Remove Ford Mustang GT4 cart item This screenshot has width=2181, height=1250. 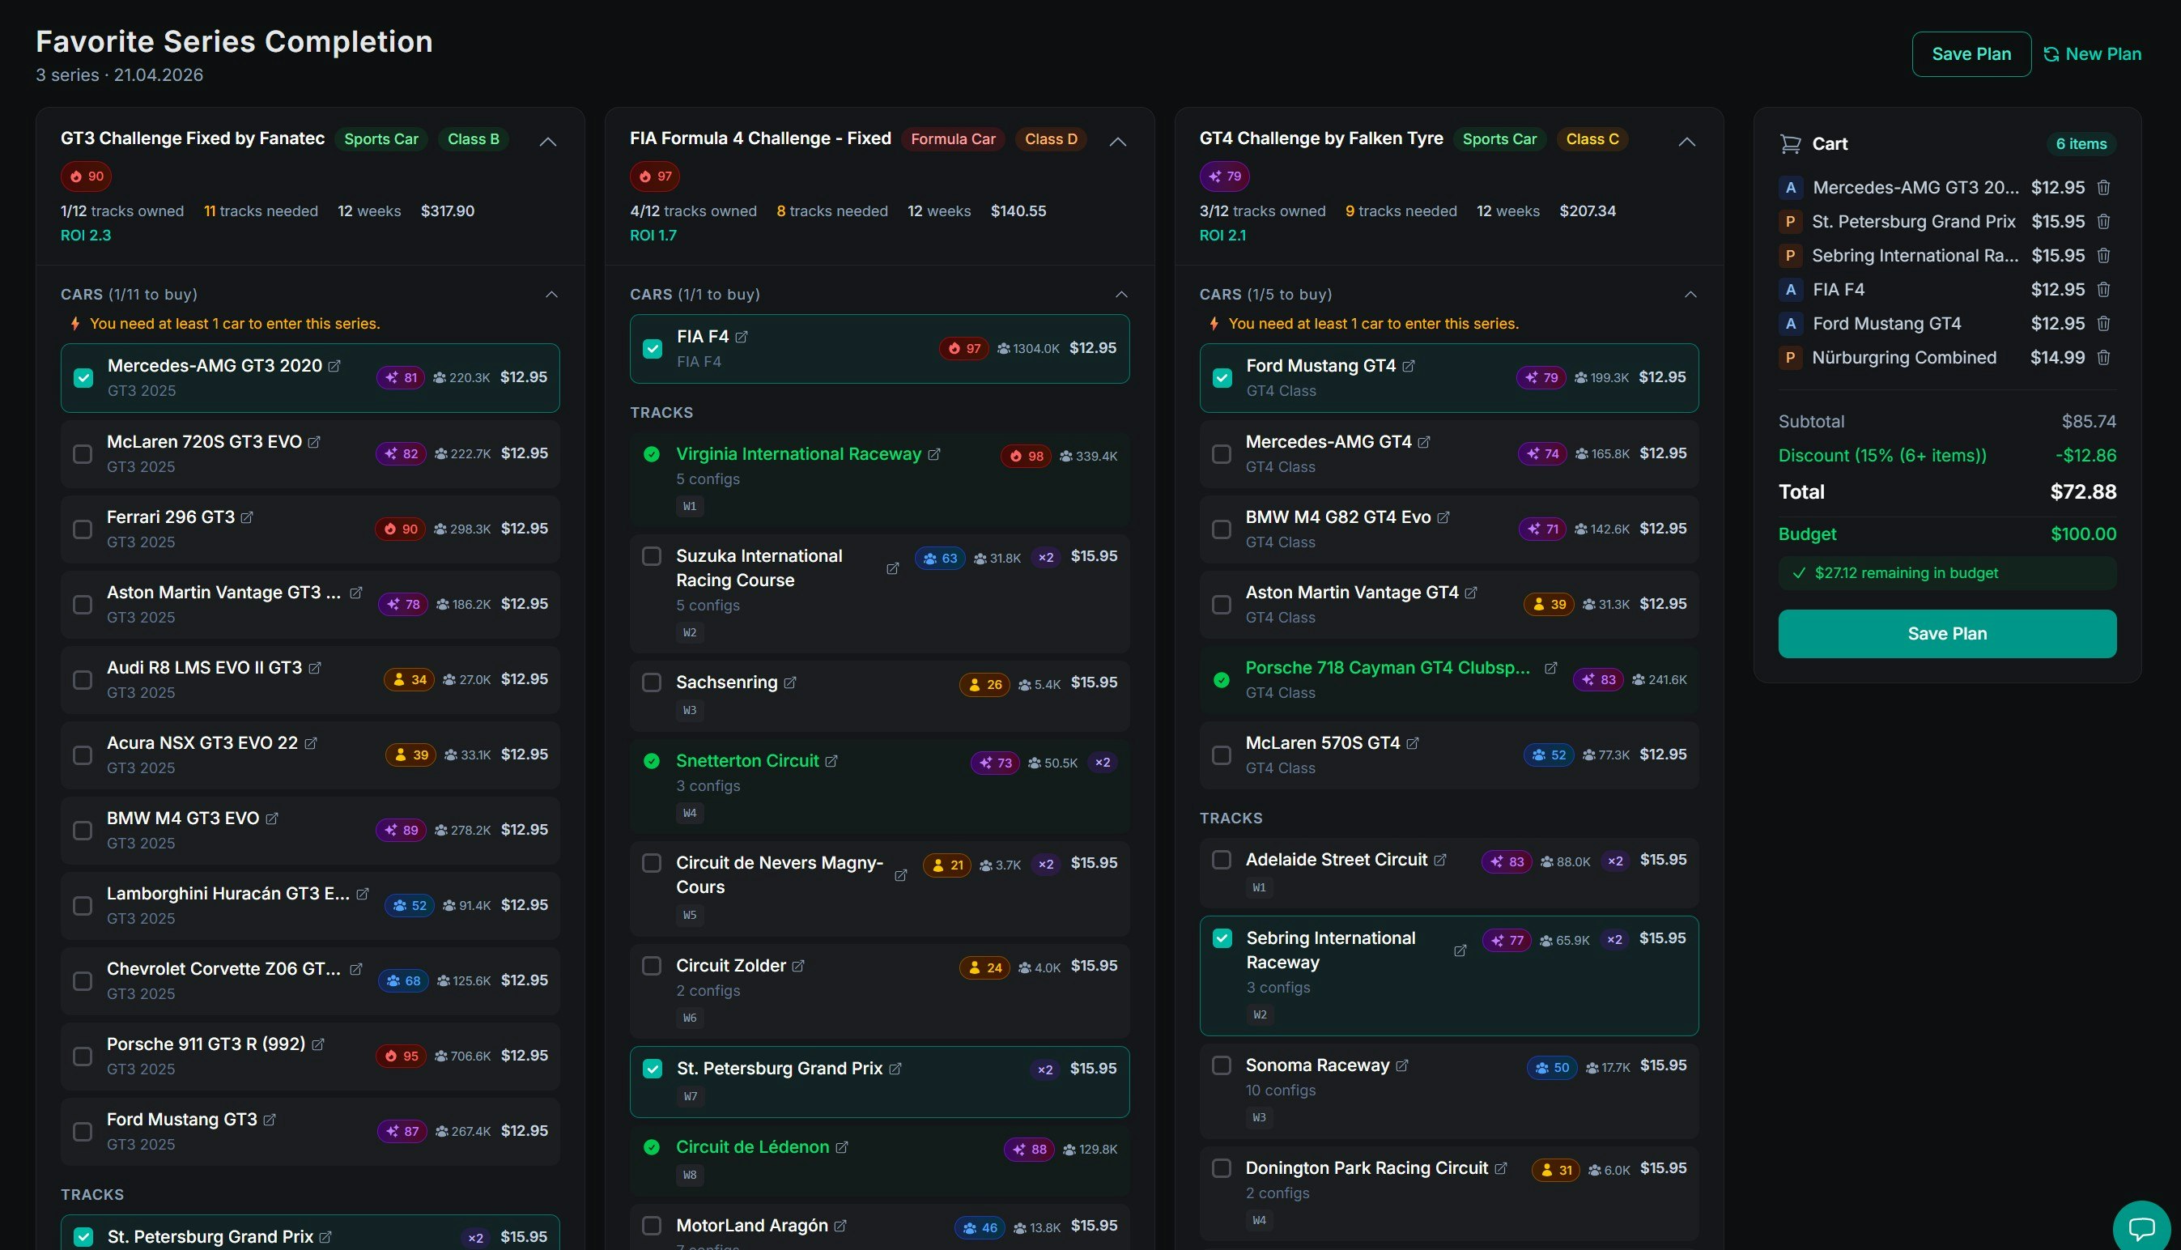(x=2103, y=324)
